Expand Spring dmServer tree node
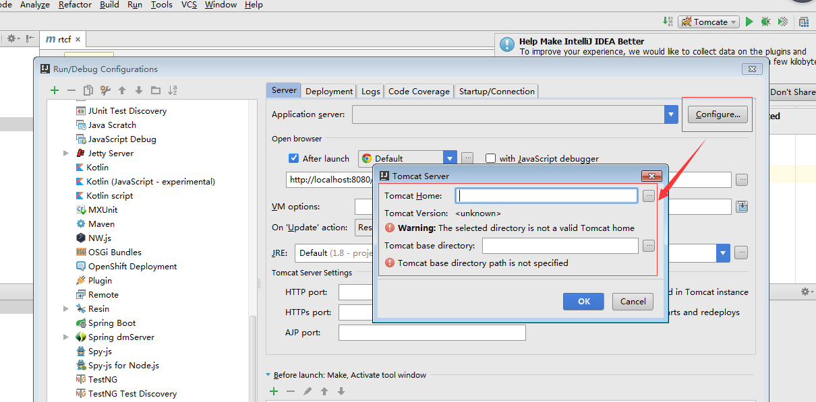The width and height of the screenshot is (816, 402). [x=66, y=337]
